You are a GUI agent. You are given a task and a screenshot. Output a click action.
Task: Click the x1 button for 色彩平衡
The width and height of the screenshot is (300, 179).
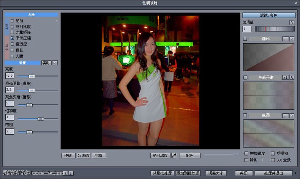[285, 77]
